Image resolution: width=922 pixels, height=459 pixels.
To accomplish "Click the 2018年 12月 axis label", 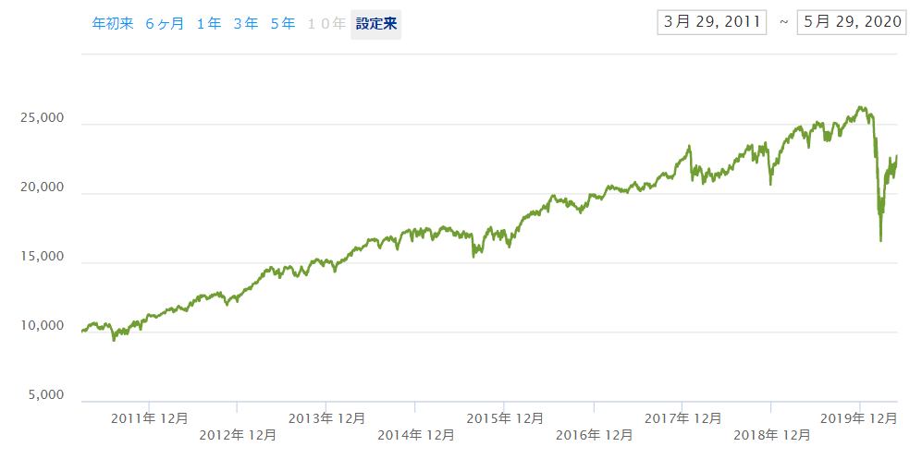I will pyautogui.click(x=771, y=436).
